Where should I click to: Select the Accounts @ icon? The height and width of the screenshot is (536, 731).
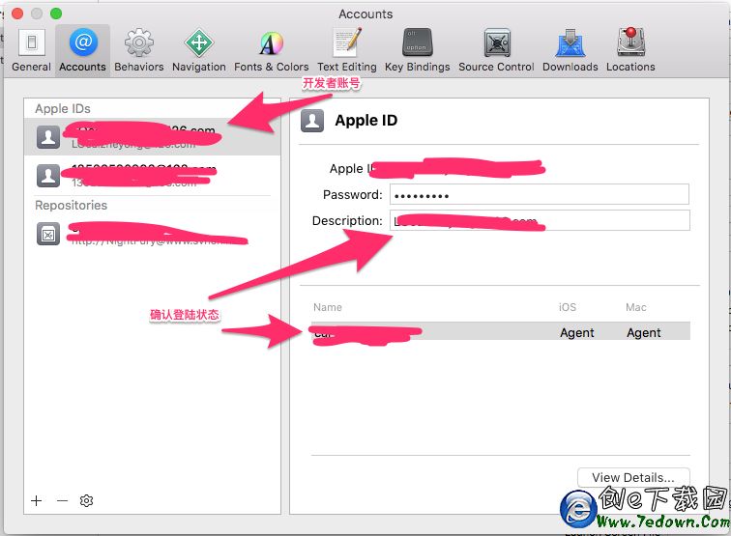(83, 42)
